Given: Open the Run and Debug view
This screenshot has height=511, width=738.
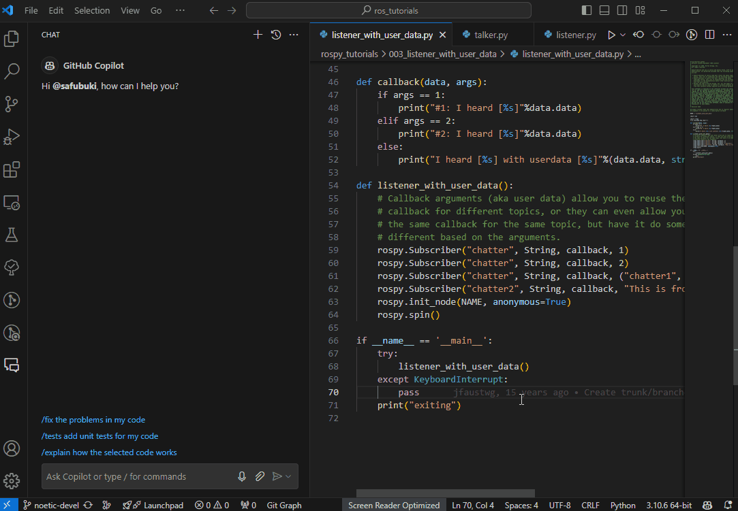Looking at the screenshot, I should (12, 137).
